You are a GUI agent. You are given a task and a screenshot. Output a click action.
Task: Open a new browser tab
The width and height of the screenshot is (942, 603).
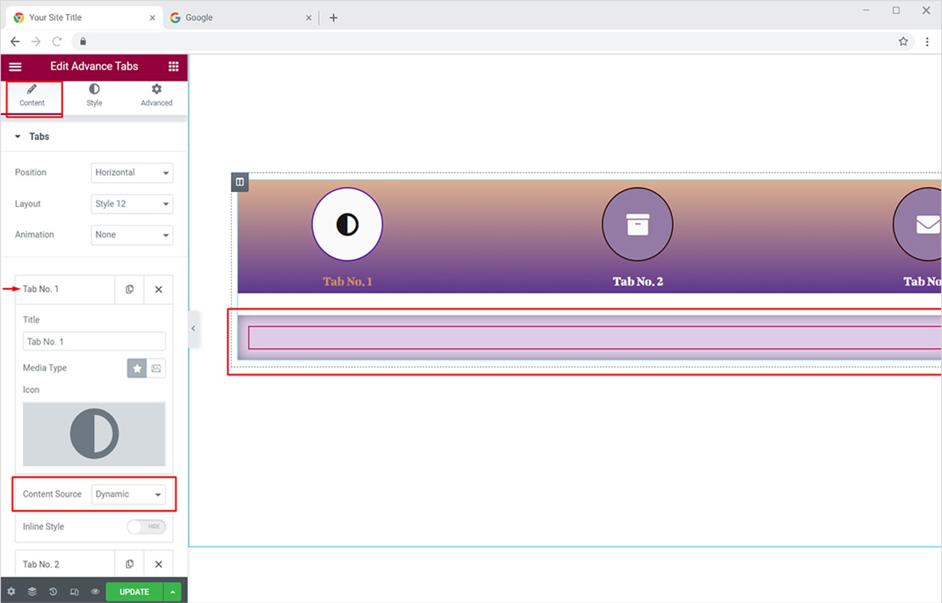point(333,17)
